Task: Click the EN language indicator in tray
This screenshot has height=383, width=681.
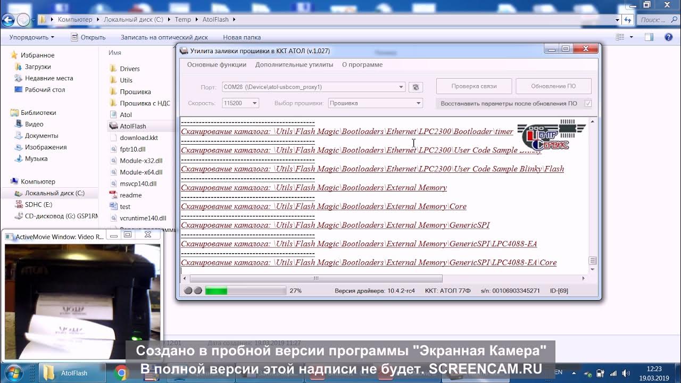Action: click(559, 372)
